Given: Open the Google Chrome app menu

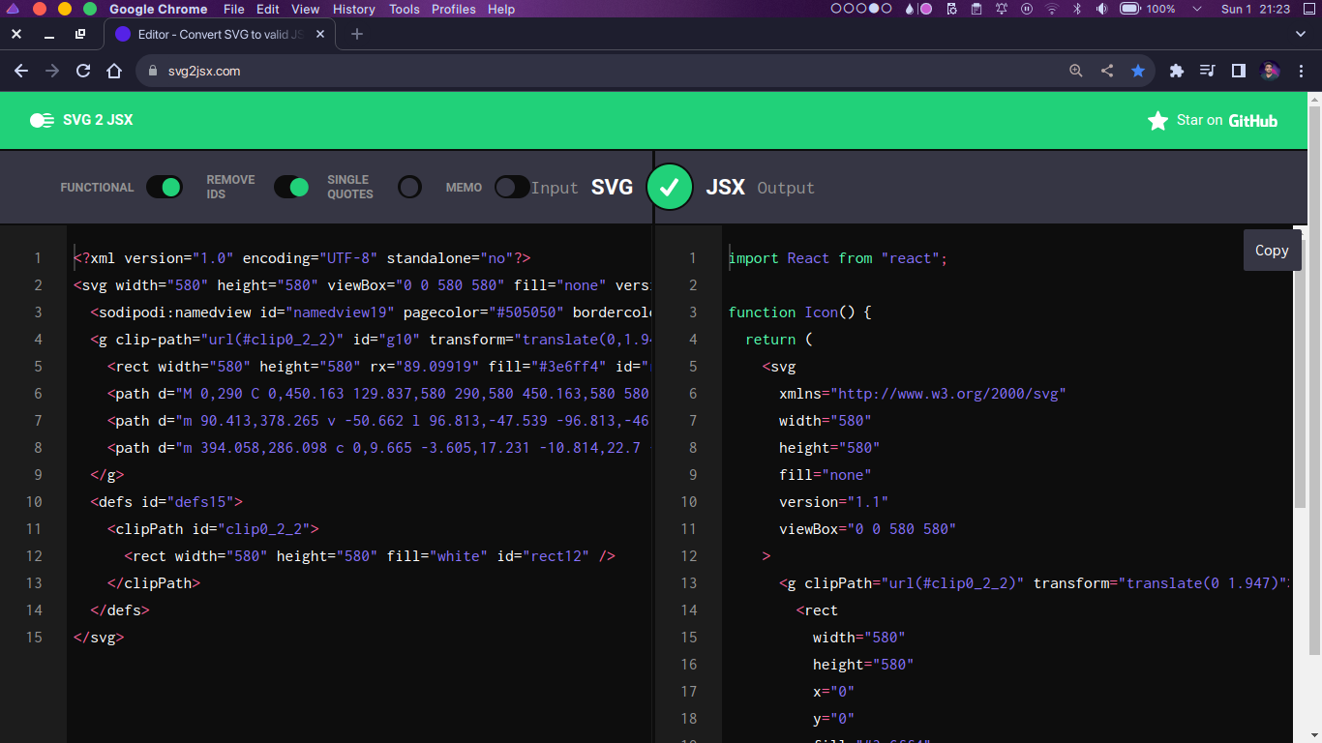Looking at the screenshot, I should pos(159,9).
